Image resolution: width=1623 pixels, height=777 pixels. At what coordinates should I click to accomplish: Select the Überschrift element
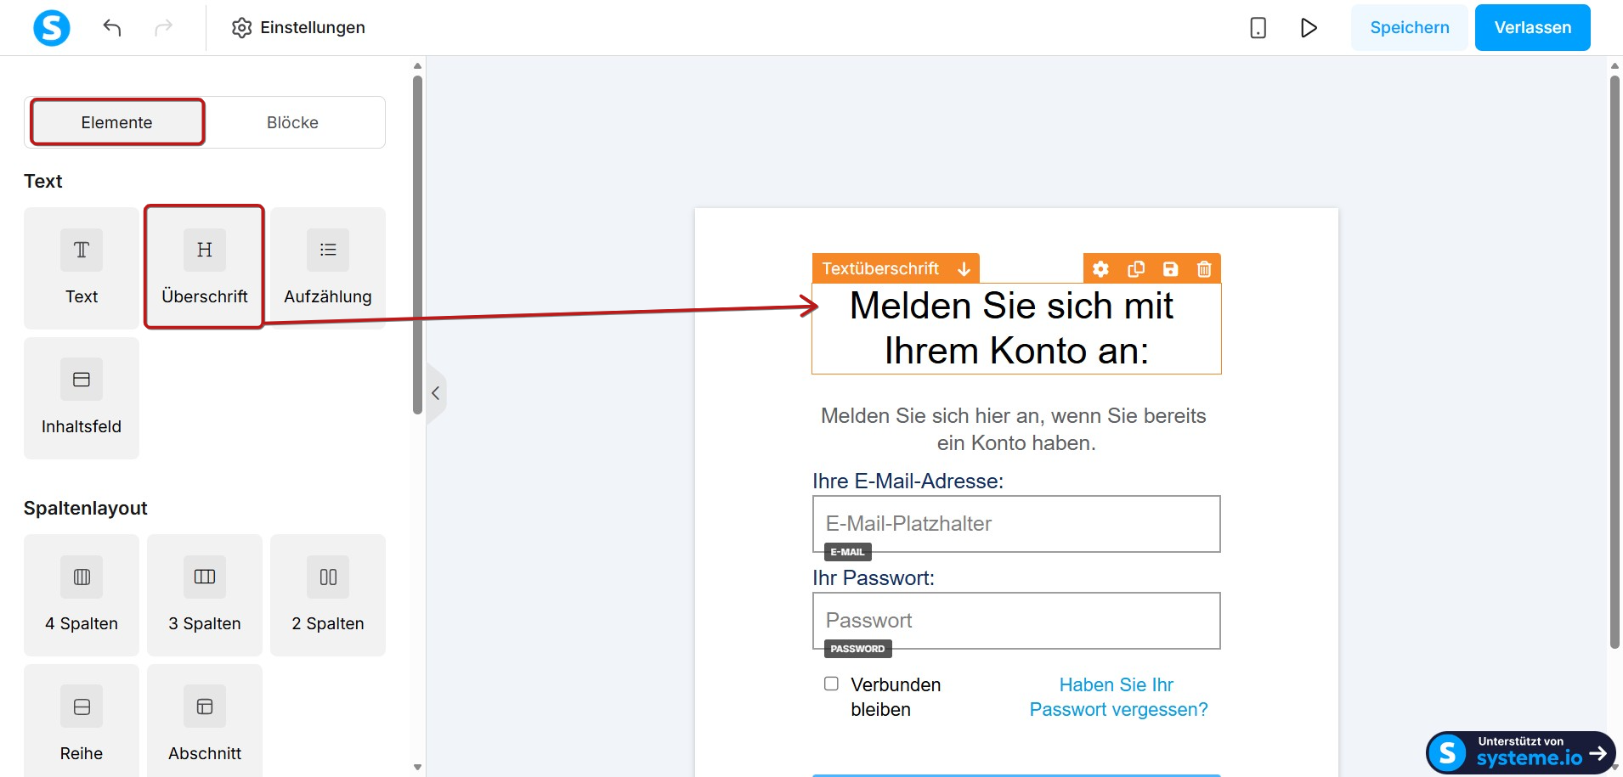(x=205, y=267)
